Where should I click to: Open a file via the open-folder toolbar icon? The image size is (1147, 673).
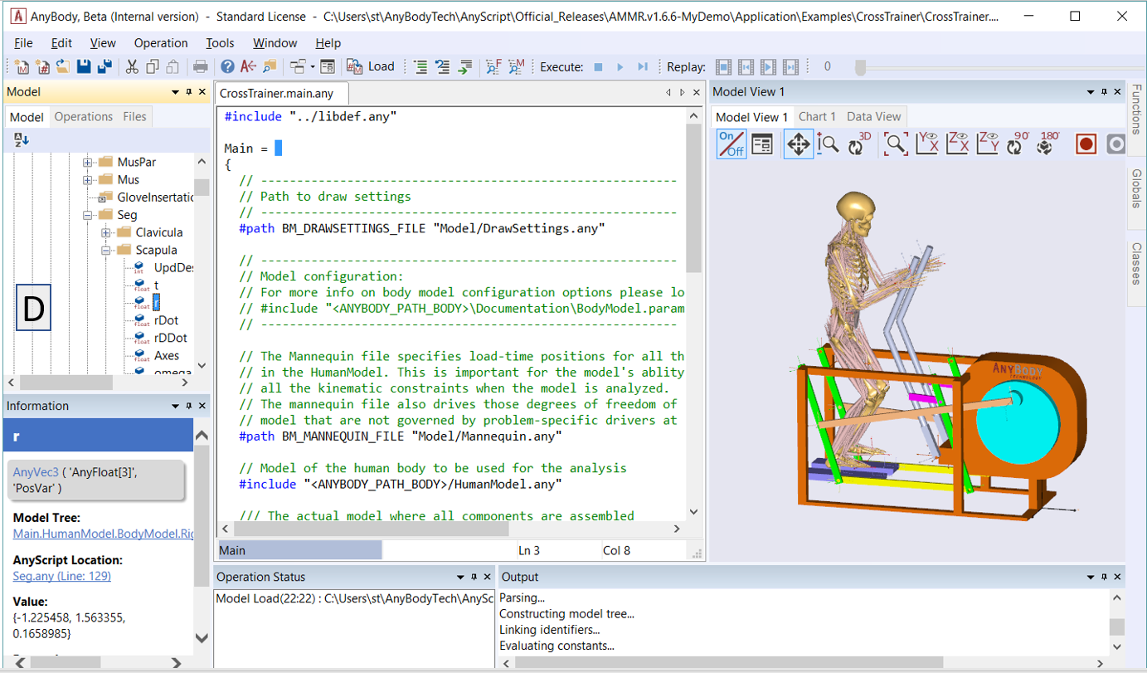click(x=62, y=66)
